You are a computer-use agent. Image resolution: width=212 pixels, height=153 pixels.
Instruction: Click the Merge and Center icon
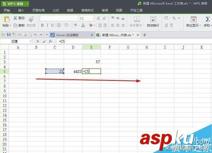(137, 19)
